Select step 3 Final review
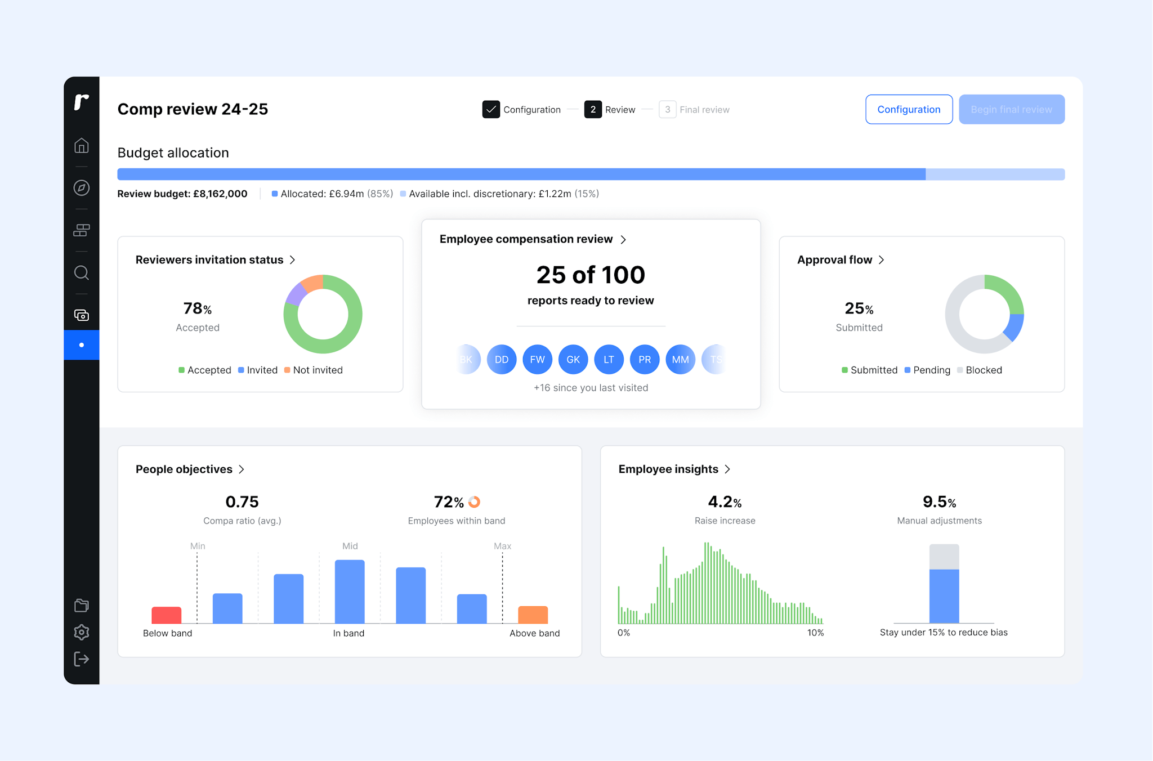The width and height of the screenshot is (1153, 761). click(x=667, y=109)
